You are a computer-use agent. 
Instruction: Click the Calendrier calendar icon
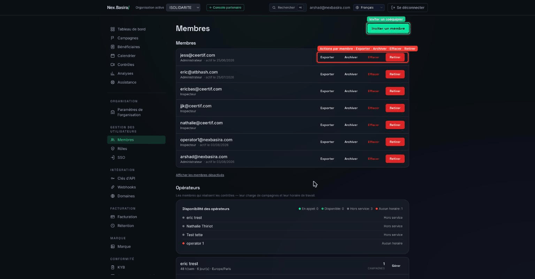point(113,56)
